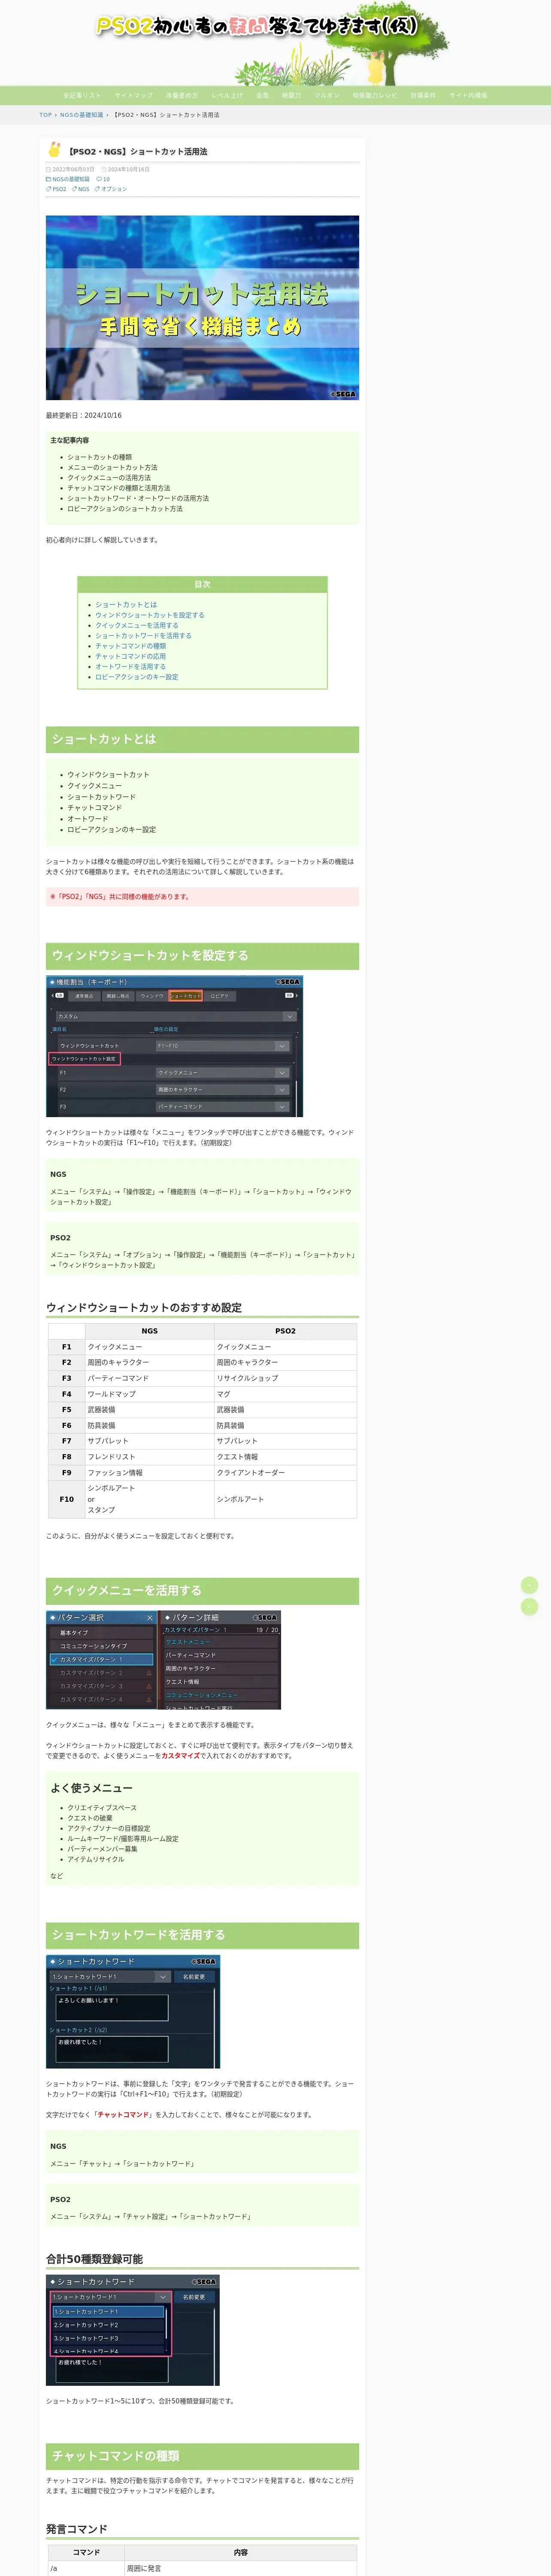Click the upper green floating round button
Viewport: 551px width, 2576px height.
530,1585
